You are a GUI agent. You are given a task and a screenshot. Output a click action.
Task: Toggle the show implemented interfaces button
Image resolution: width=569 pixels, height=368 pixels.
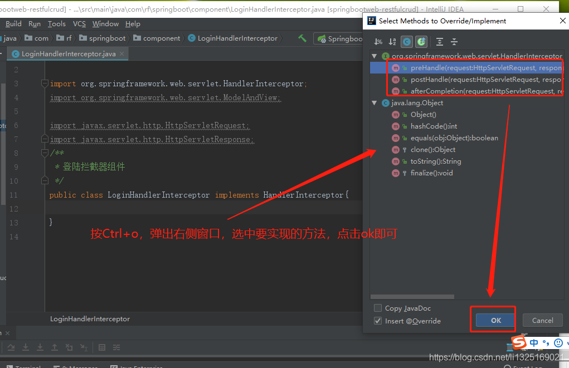[421, 42]
